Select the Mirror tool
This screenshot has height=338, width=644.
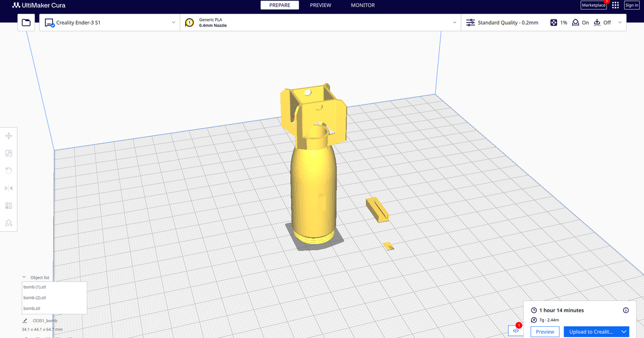point(9,188)
